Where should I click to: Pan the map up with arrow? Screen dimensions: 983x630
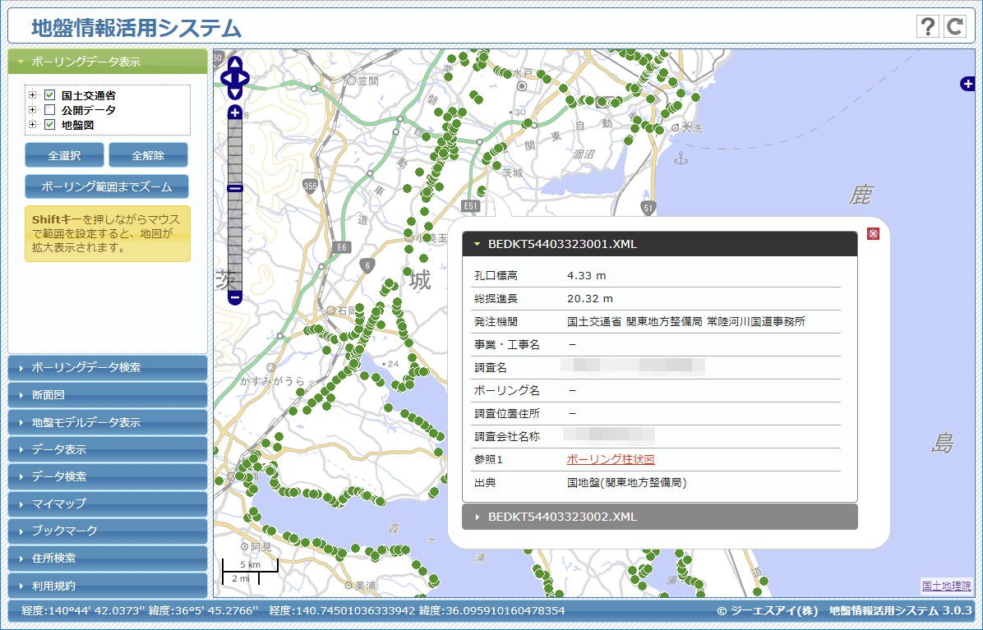coord(234,63)
